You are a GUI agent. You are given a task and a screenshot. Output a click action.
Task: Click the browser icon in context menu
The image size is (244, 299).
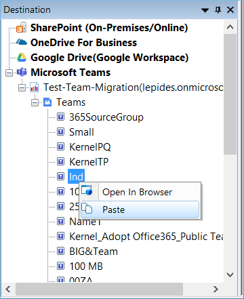tap(87, 190)
